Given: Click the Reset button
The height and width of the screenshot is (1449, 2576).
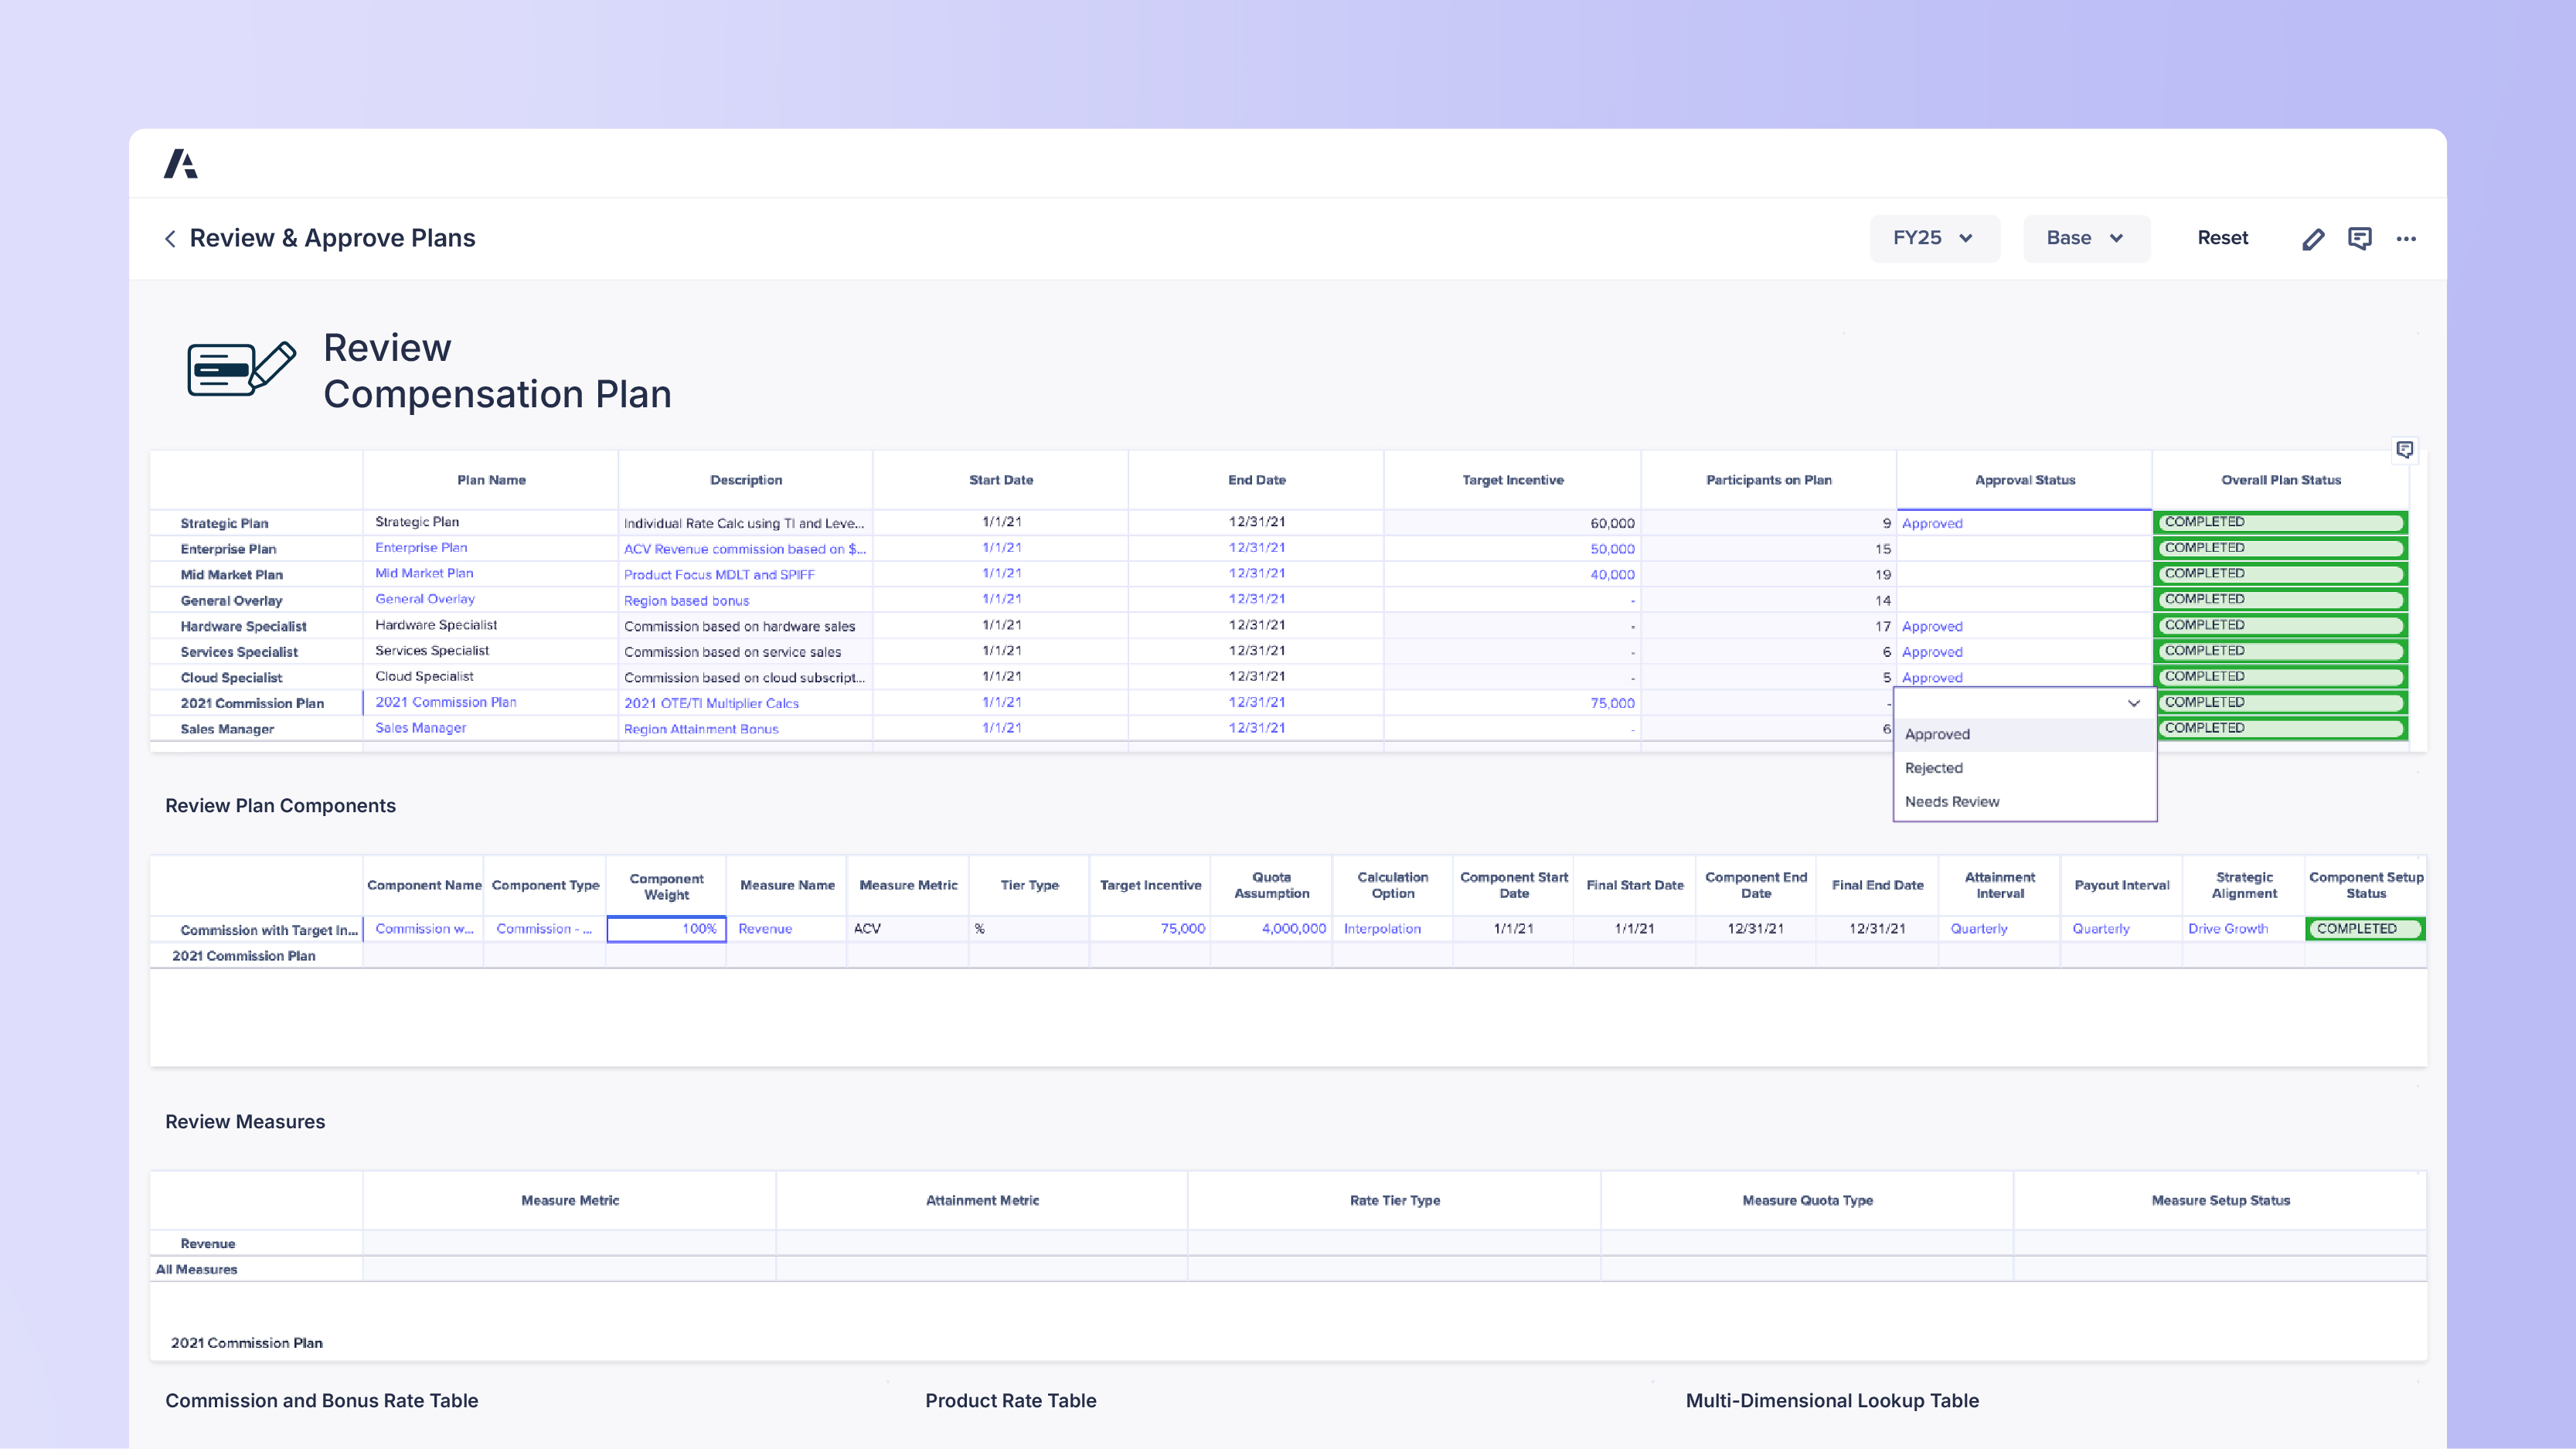Looking at the screenshot, I should click(2222, 238).
